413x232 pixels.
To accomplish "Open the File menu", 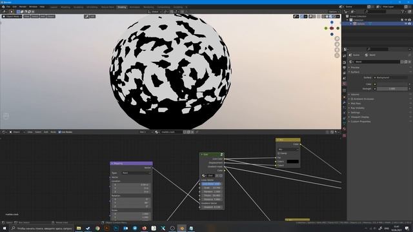I will click(x=8, y=7).
